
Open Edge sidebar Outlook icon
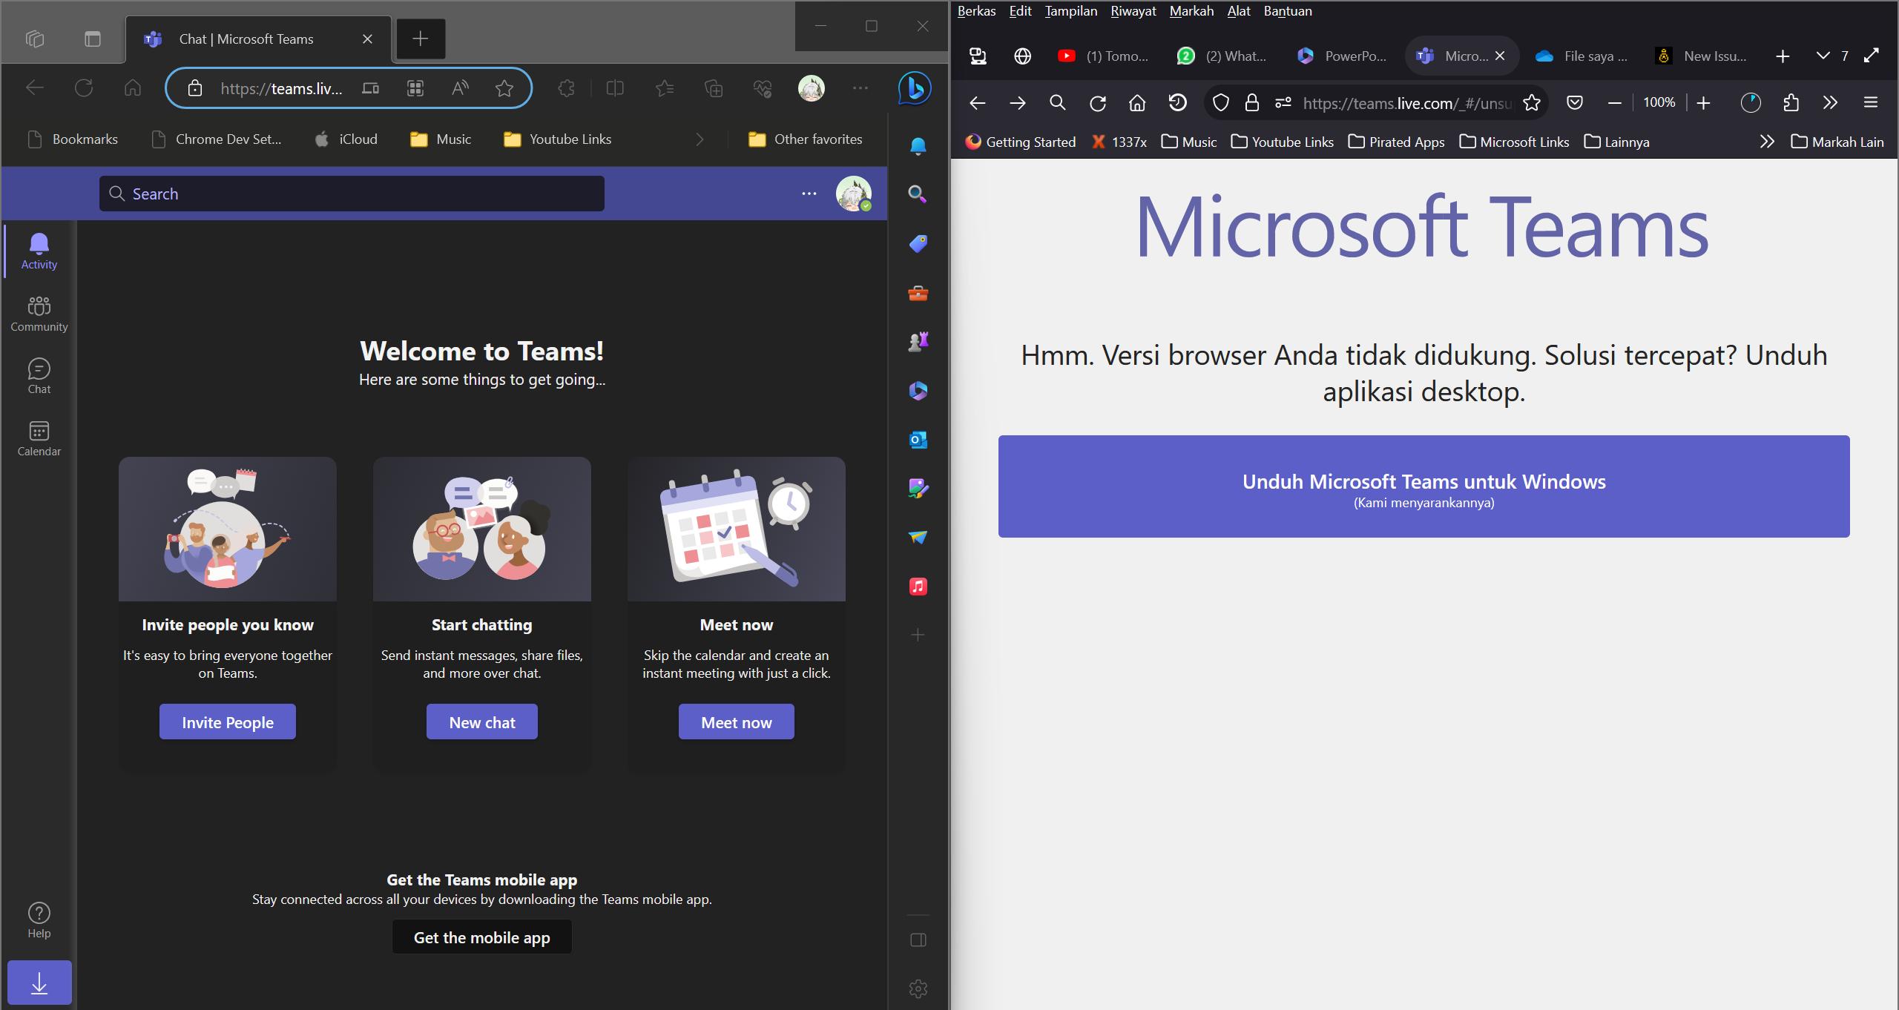point(918,440)
